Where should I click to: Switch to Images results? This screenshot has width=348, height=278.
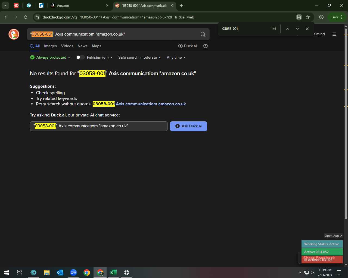coord(50,46)
